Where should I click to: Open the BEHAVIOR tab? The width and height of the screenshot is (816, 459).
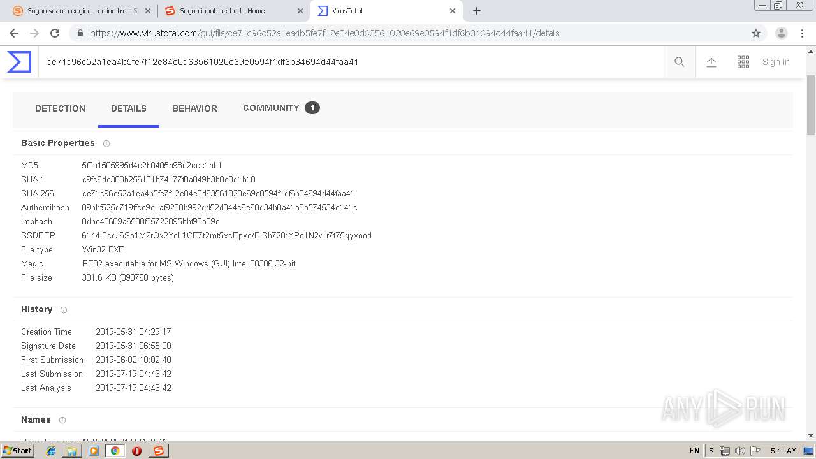pos(194,108)
